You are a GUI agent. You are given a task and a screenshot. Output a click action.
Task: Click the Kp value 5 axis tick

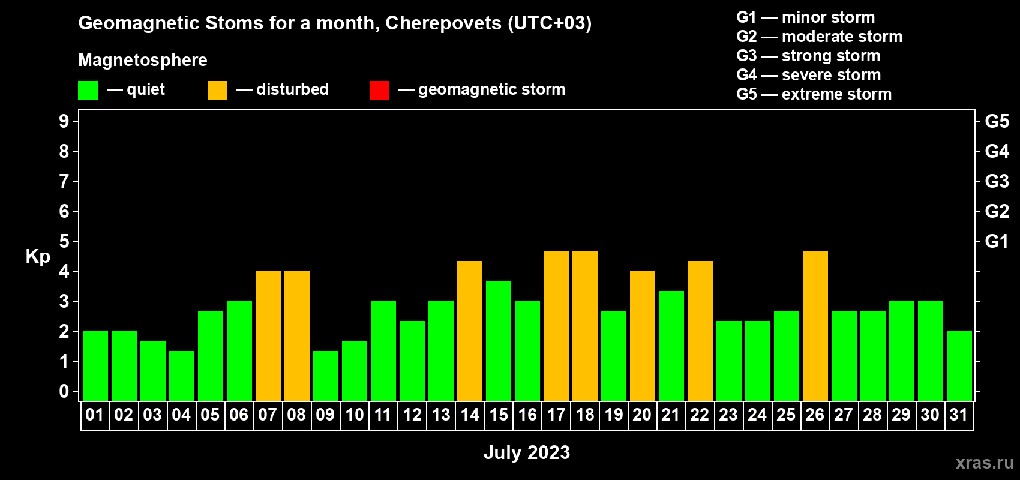click(x=64, y=241)
